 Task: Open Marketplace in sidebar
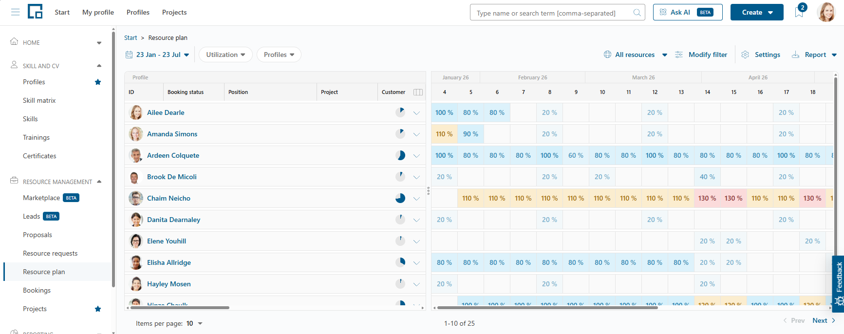tap(41, 198)
